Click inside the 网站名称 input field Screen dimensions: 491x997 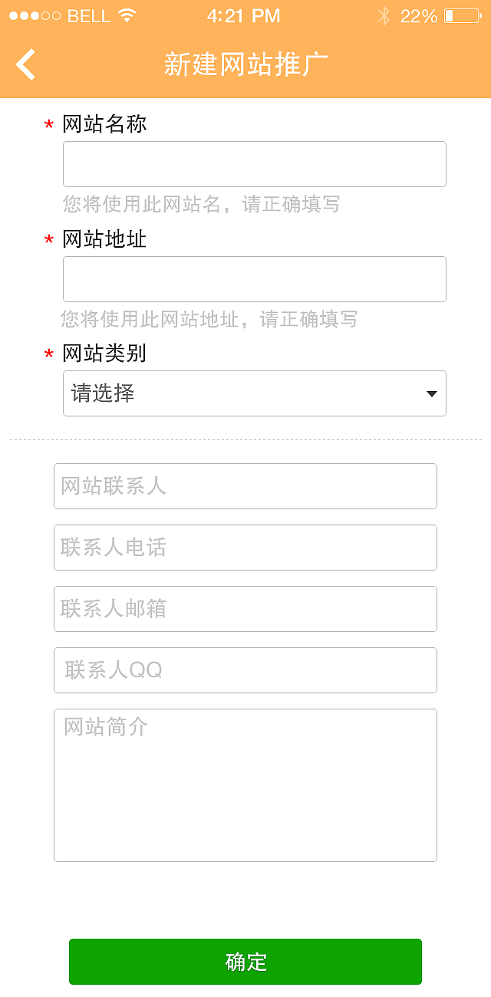point(254,163)
